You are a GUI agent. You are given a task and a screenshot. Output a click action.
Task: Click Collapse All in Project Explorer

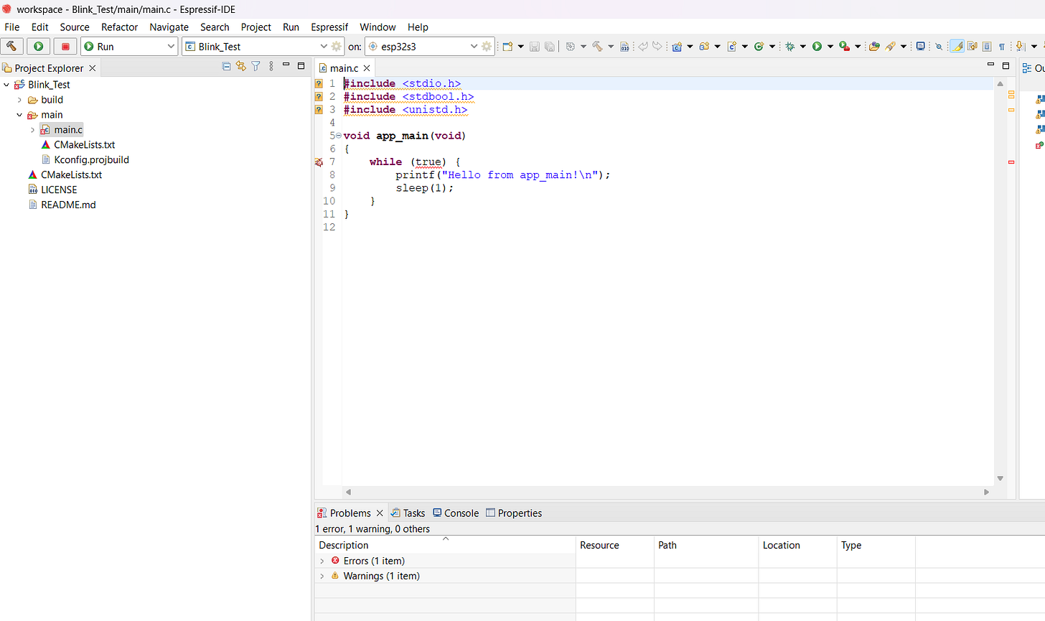pyautogui.click(x=227, y=67)
